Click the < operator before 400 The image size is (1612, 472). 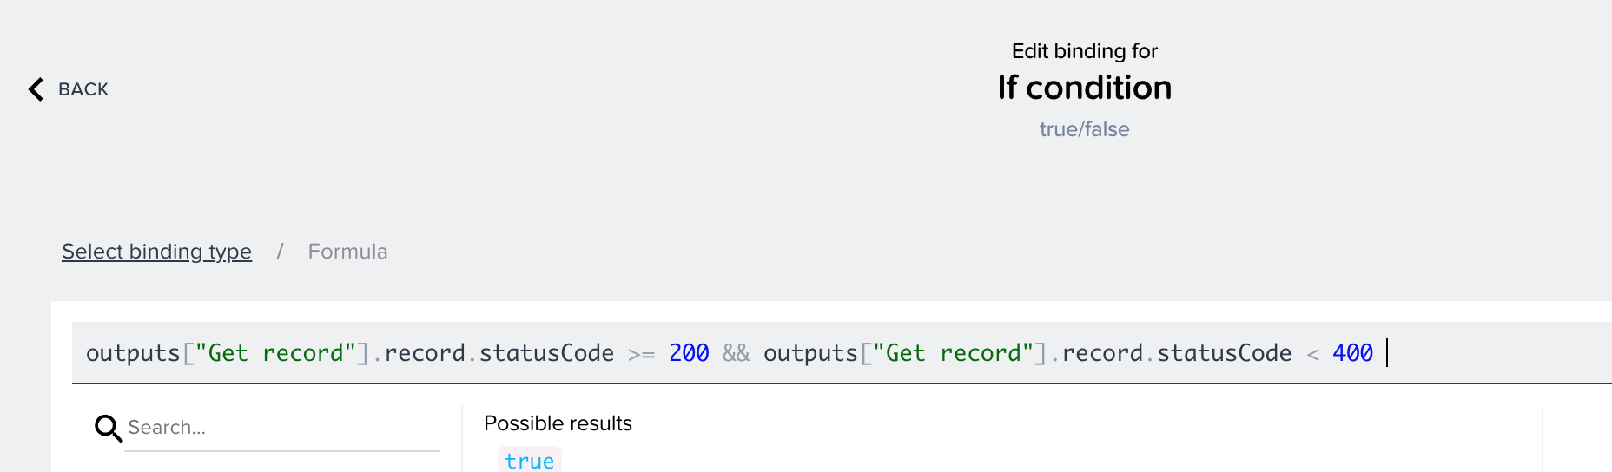(1312, 354)
